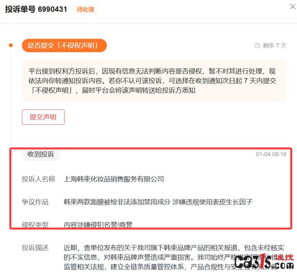This screenshot has width=297, height=272.
Task: Click the 提交声明 button
Action: [43, 117]
